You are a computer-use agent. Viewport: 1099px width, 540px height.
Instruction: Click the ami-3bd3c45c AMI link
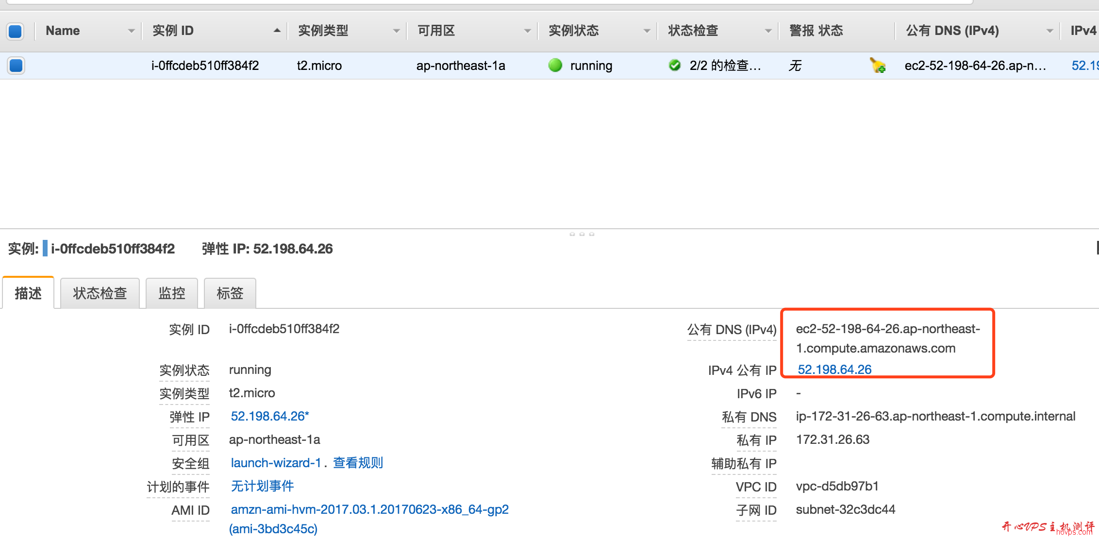pyautogui.click(x=273, y=529)
